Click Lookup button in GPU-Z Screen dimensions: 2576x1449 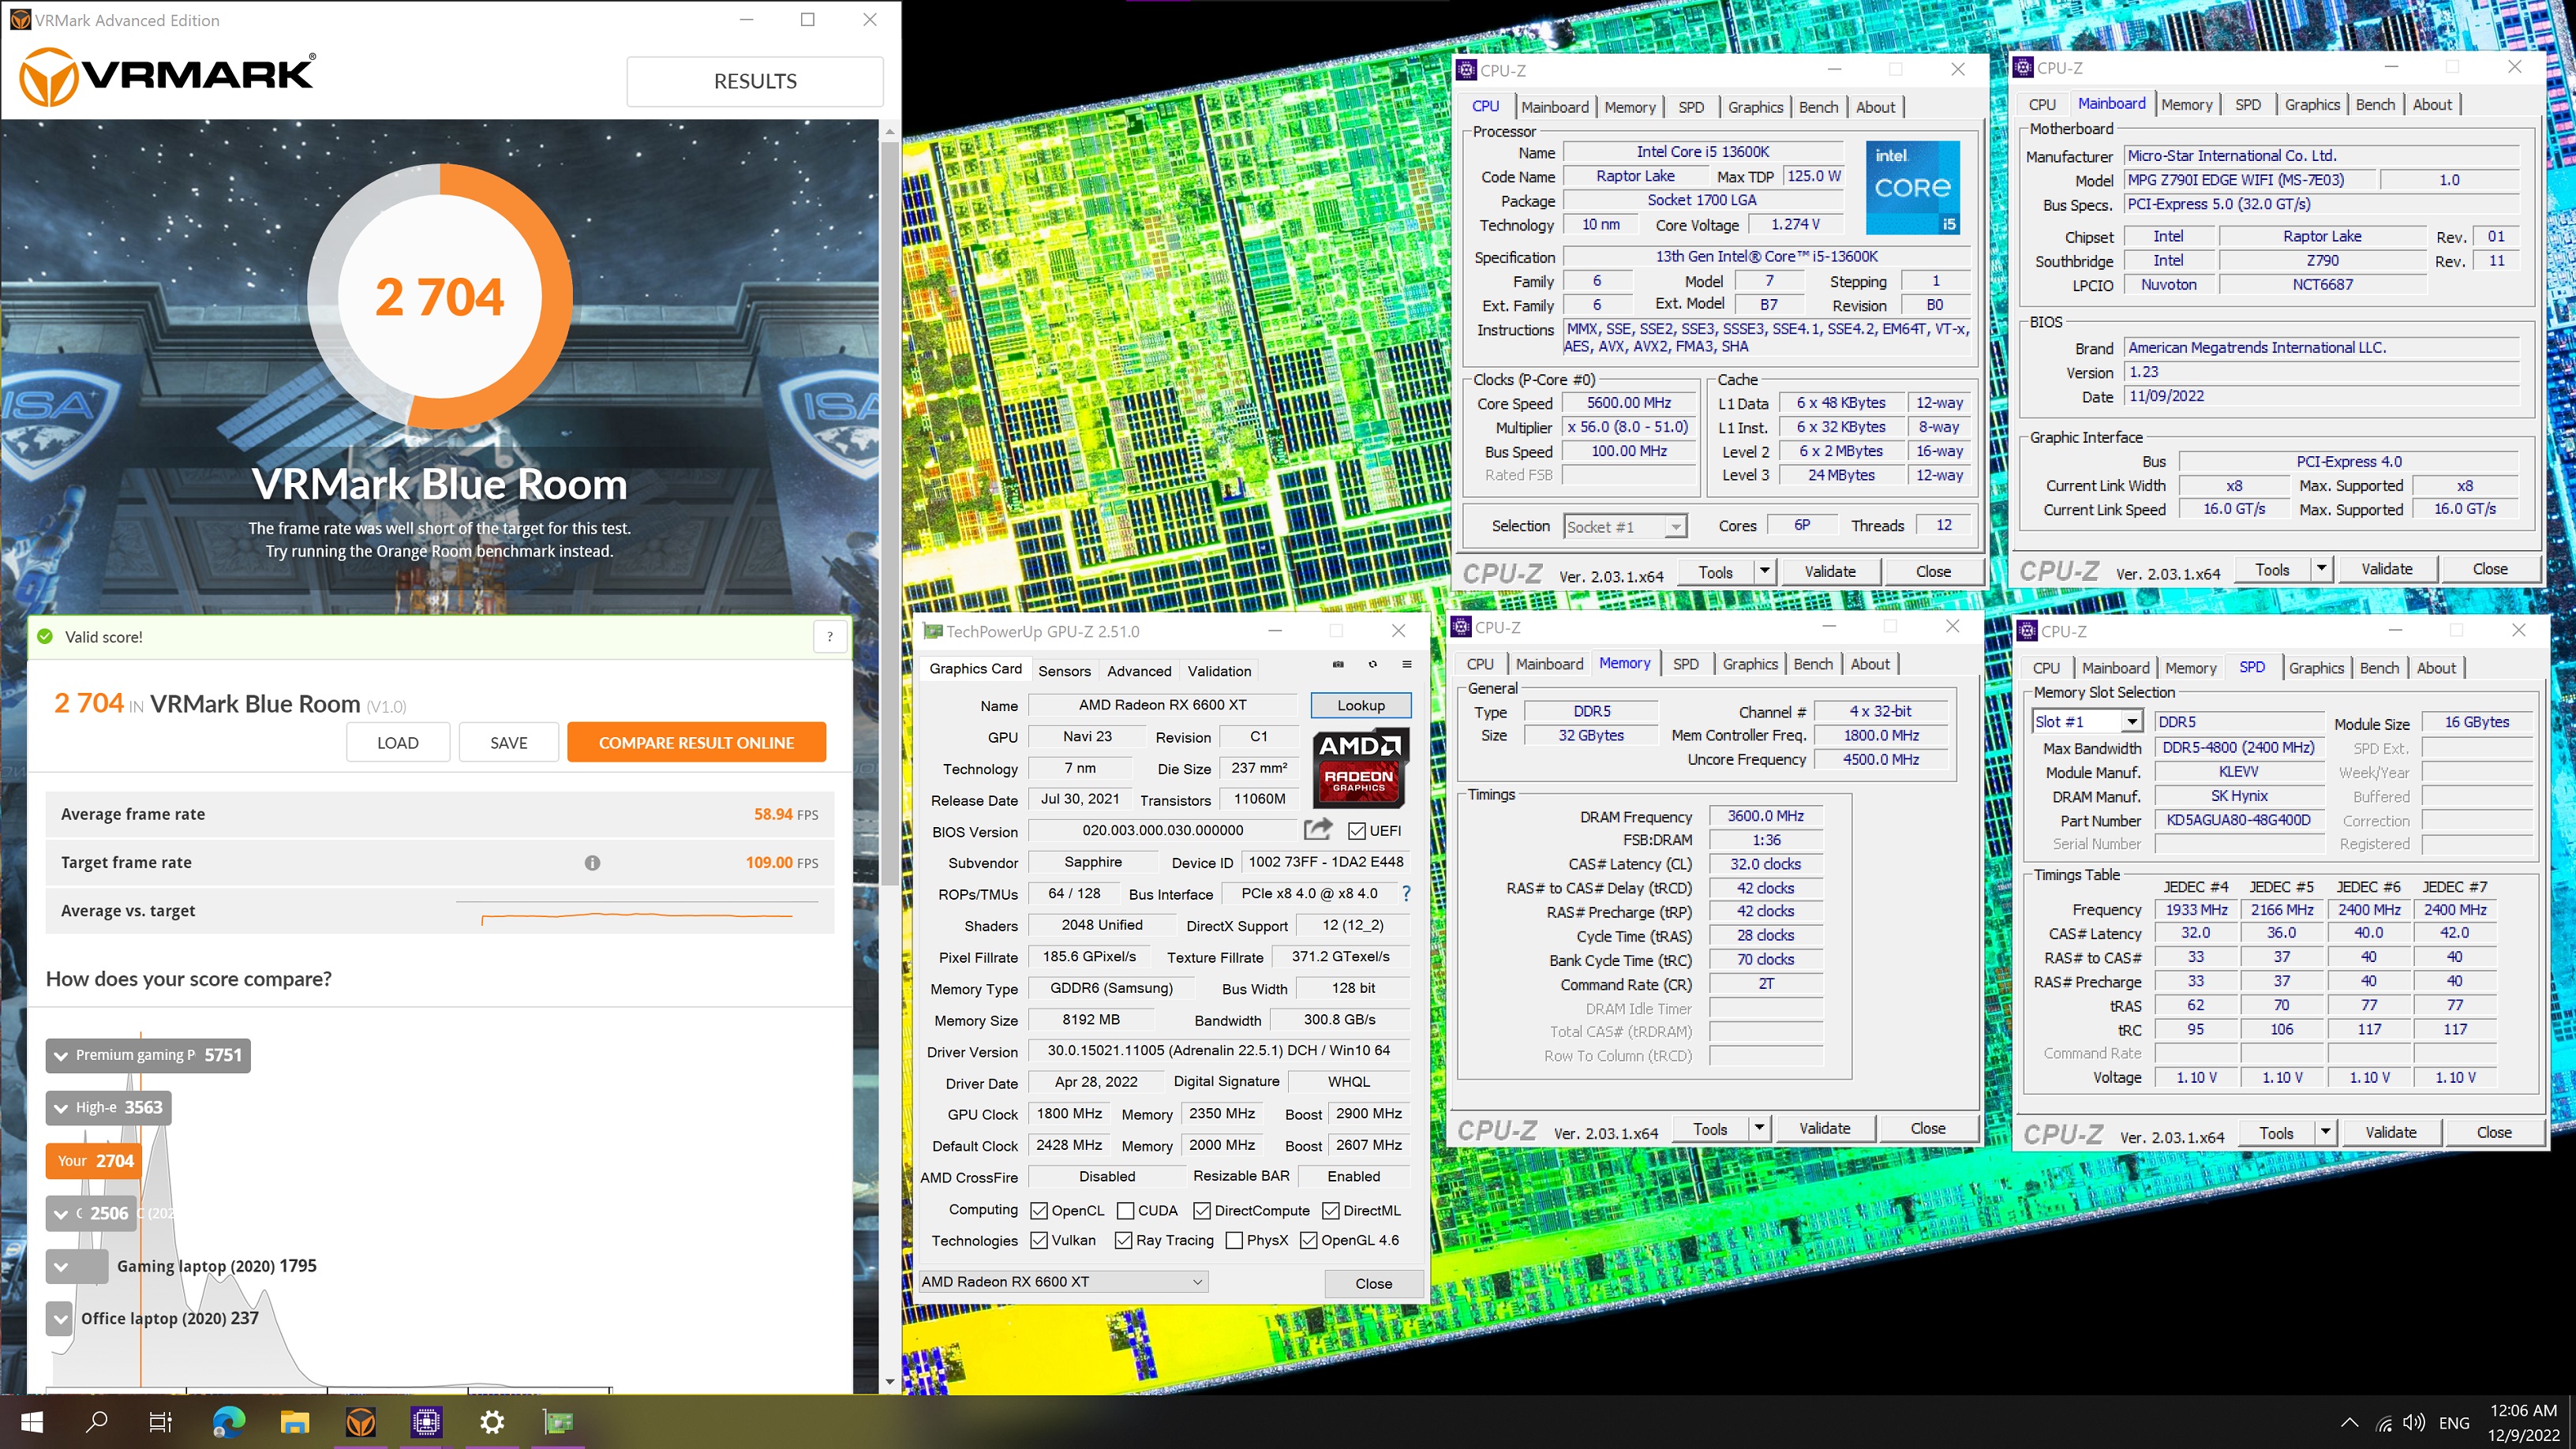(1361, 705)
